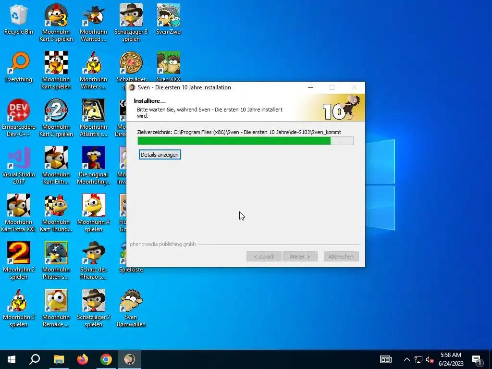
Task: Select Moorhuhn X spielen desktop icon
Action: click(94, 213)
